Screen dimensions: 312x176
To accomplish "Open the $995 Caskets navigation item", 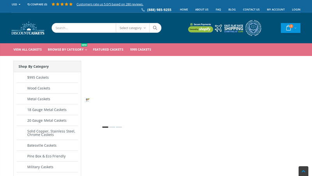I will pos(140,50).
